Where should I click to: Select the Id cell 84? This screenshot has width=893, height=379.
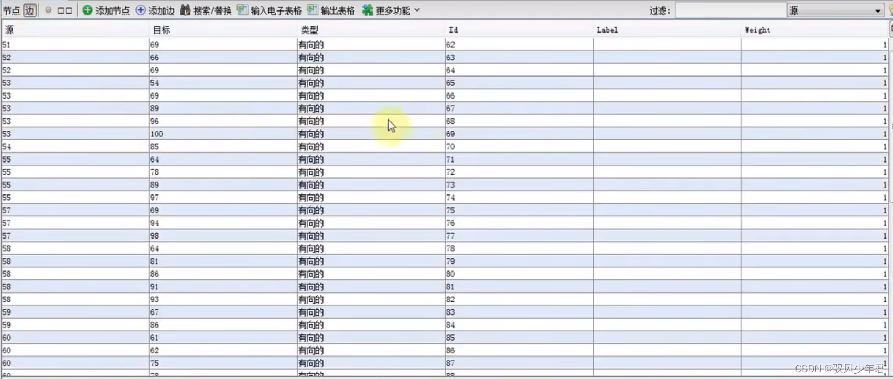[519, 325]
